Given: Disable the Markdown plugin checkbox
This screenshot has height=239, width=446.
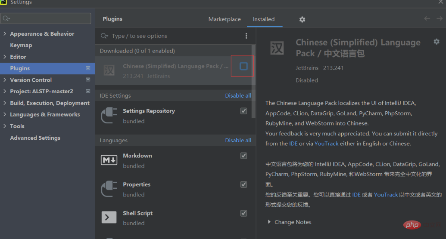Looking at the screenshot, I should [x=244, y=156].
